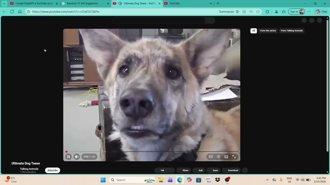The width and height of the screenshot is (330, 185).
Task: Toggle closed captions on the player
Action: click(x=211, y=156)
